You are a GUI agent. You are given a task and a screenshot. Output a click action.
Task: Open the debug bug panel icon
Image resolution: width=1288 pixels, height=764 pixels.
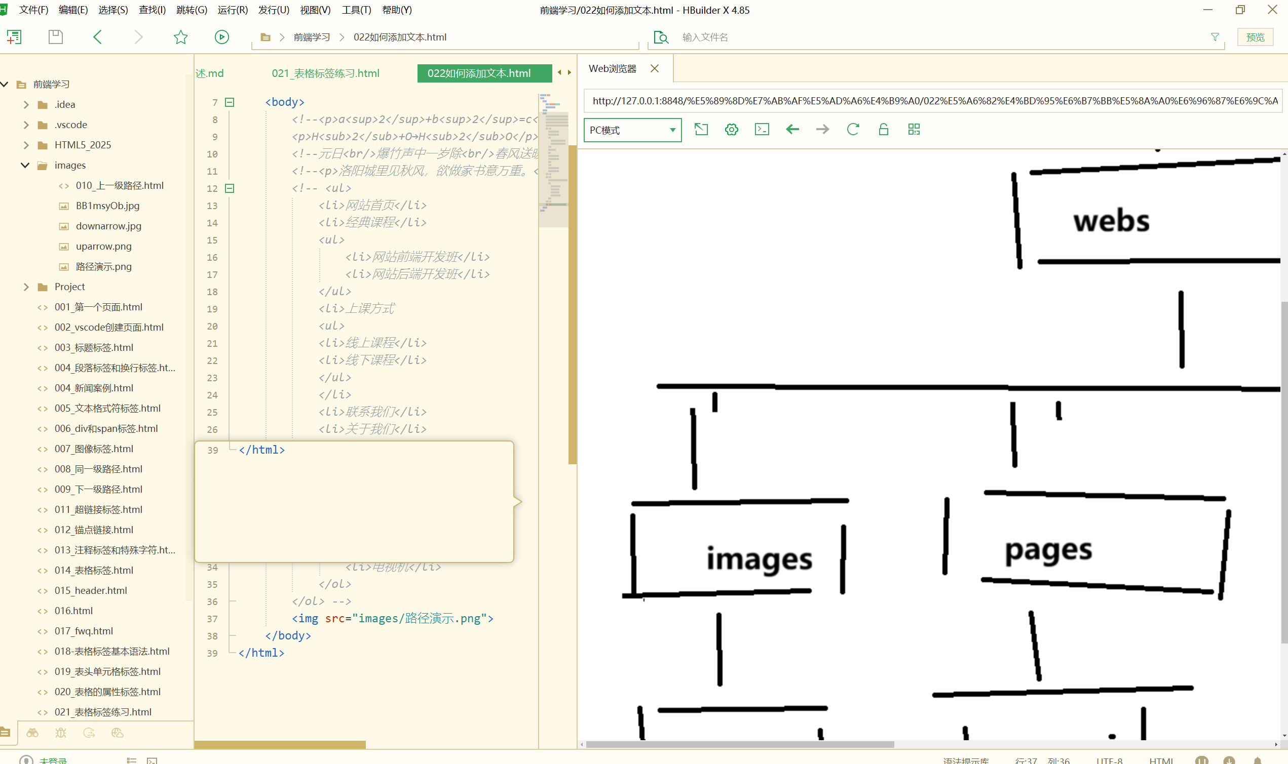click(x=61, y=733)
